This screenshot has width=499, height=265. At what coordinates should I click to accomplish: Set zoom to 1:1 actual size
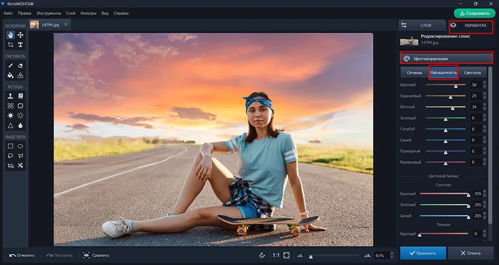(276, 255)
